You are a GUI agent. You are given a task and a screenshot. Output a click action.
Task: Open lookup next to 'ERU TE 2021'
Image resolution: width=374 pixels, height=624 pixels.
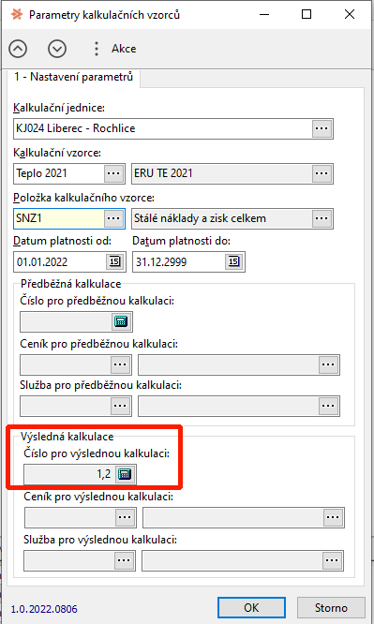click(322, 173)
